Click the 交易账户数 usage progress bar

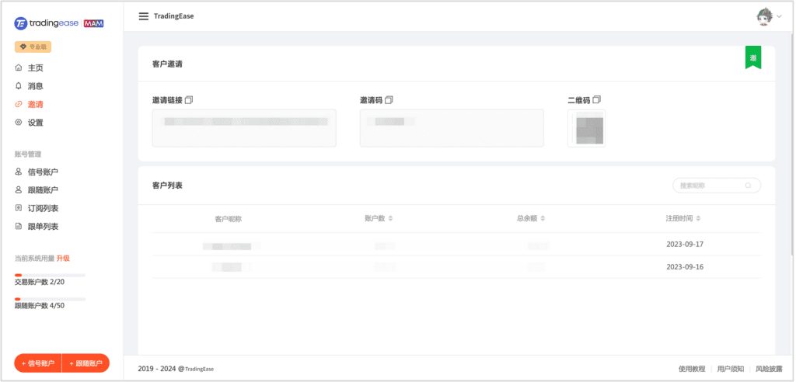pos(50,275)
